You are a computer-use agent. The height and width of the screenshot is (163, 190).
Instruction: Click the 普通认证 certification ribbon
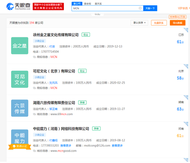pos(19,147)
